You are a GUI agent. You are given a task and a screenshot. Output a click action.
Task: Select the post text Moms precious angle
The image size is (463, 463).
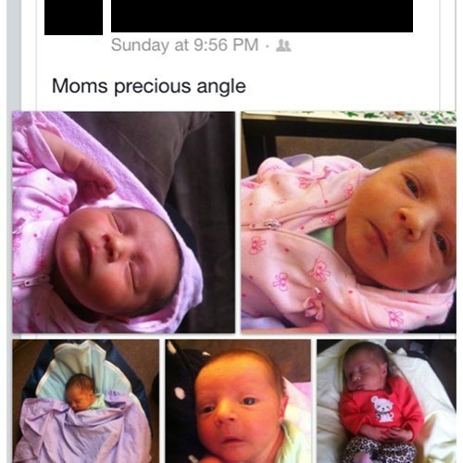pos(149,86)
